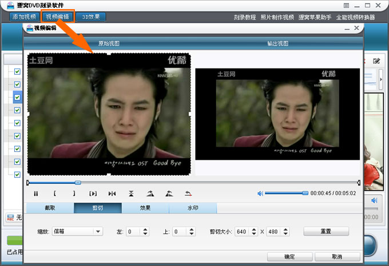Image resolution: width=389 pixels, height=266 pixels.
Task: Decrease crop height 480 with down arrow
Action: coord(285,233)
